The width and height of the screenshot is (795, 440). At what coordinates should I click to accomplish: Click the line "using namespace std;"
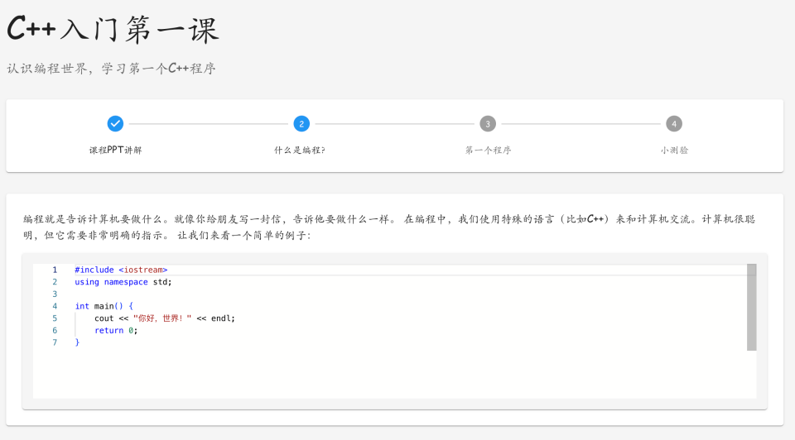123,282
